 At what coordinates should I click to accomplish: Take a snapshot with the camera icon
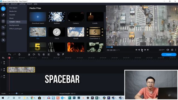(172, 50)
